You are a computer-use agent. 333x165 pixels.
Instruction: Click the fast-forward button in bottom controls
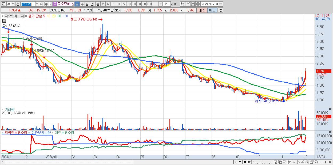(x=249, y=162)
